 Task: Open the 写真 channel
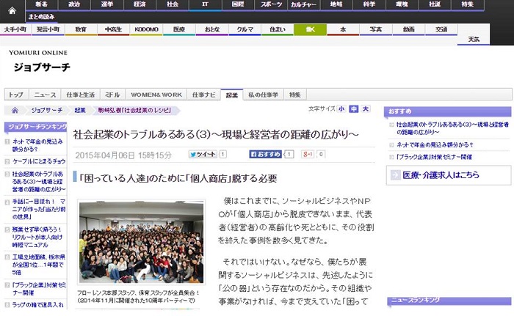pyautogui.click(x=376, y=29)
